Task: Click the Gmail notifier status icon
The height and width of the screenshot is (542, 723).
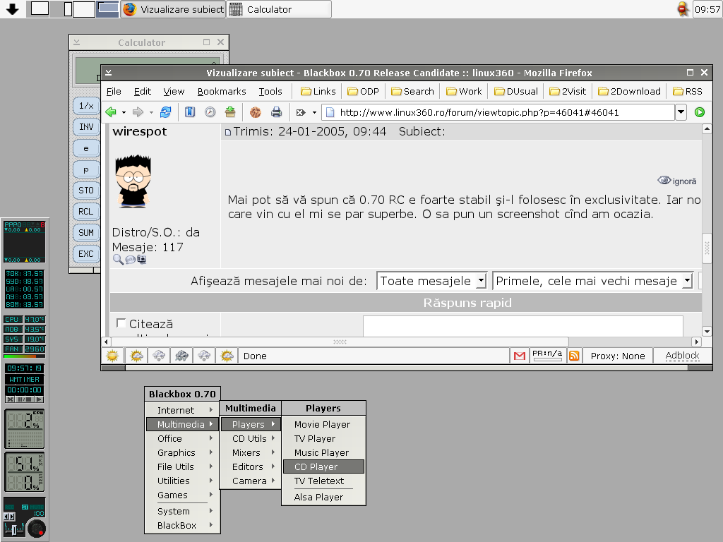Action: (519, 356)
